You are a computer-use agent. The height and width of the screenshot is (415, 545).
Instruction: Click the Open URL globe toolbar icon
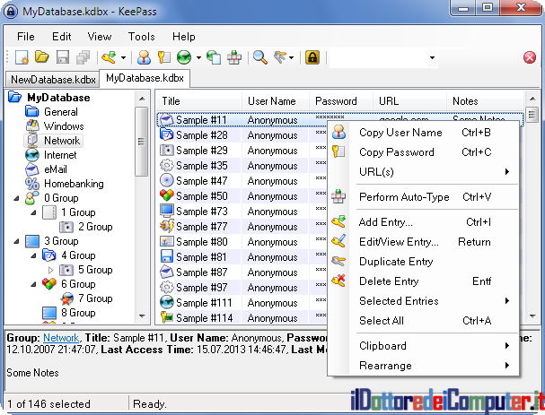click(x=184, y=57)
